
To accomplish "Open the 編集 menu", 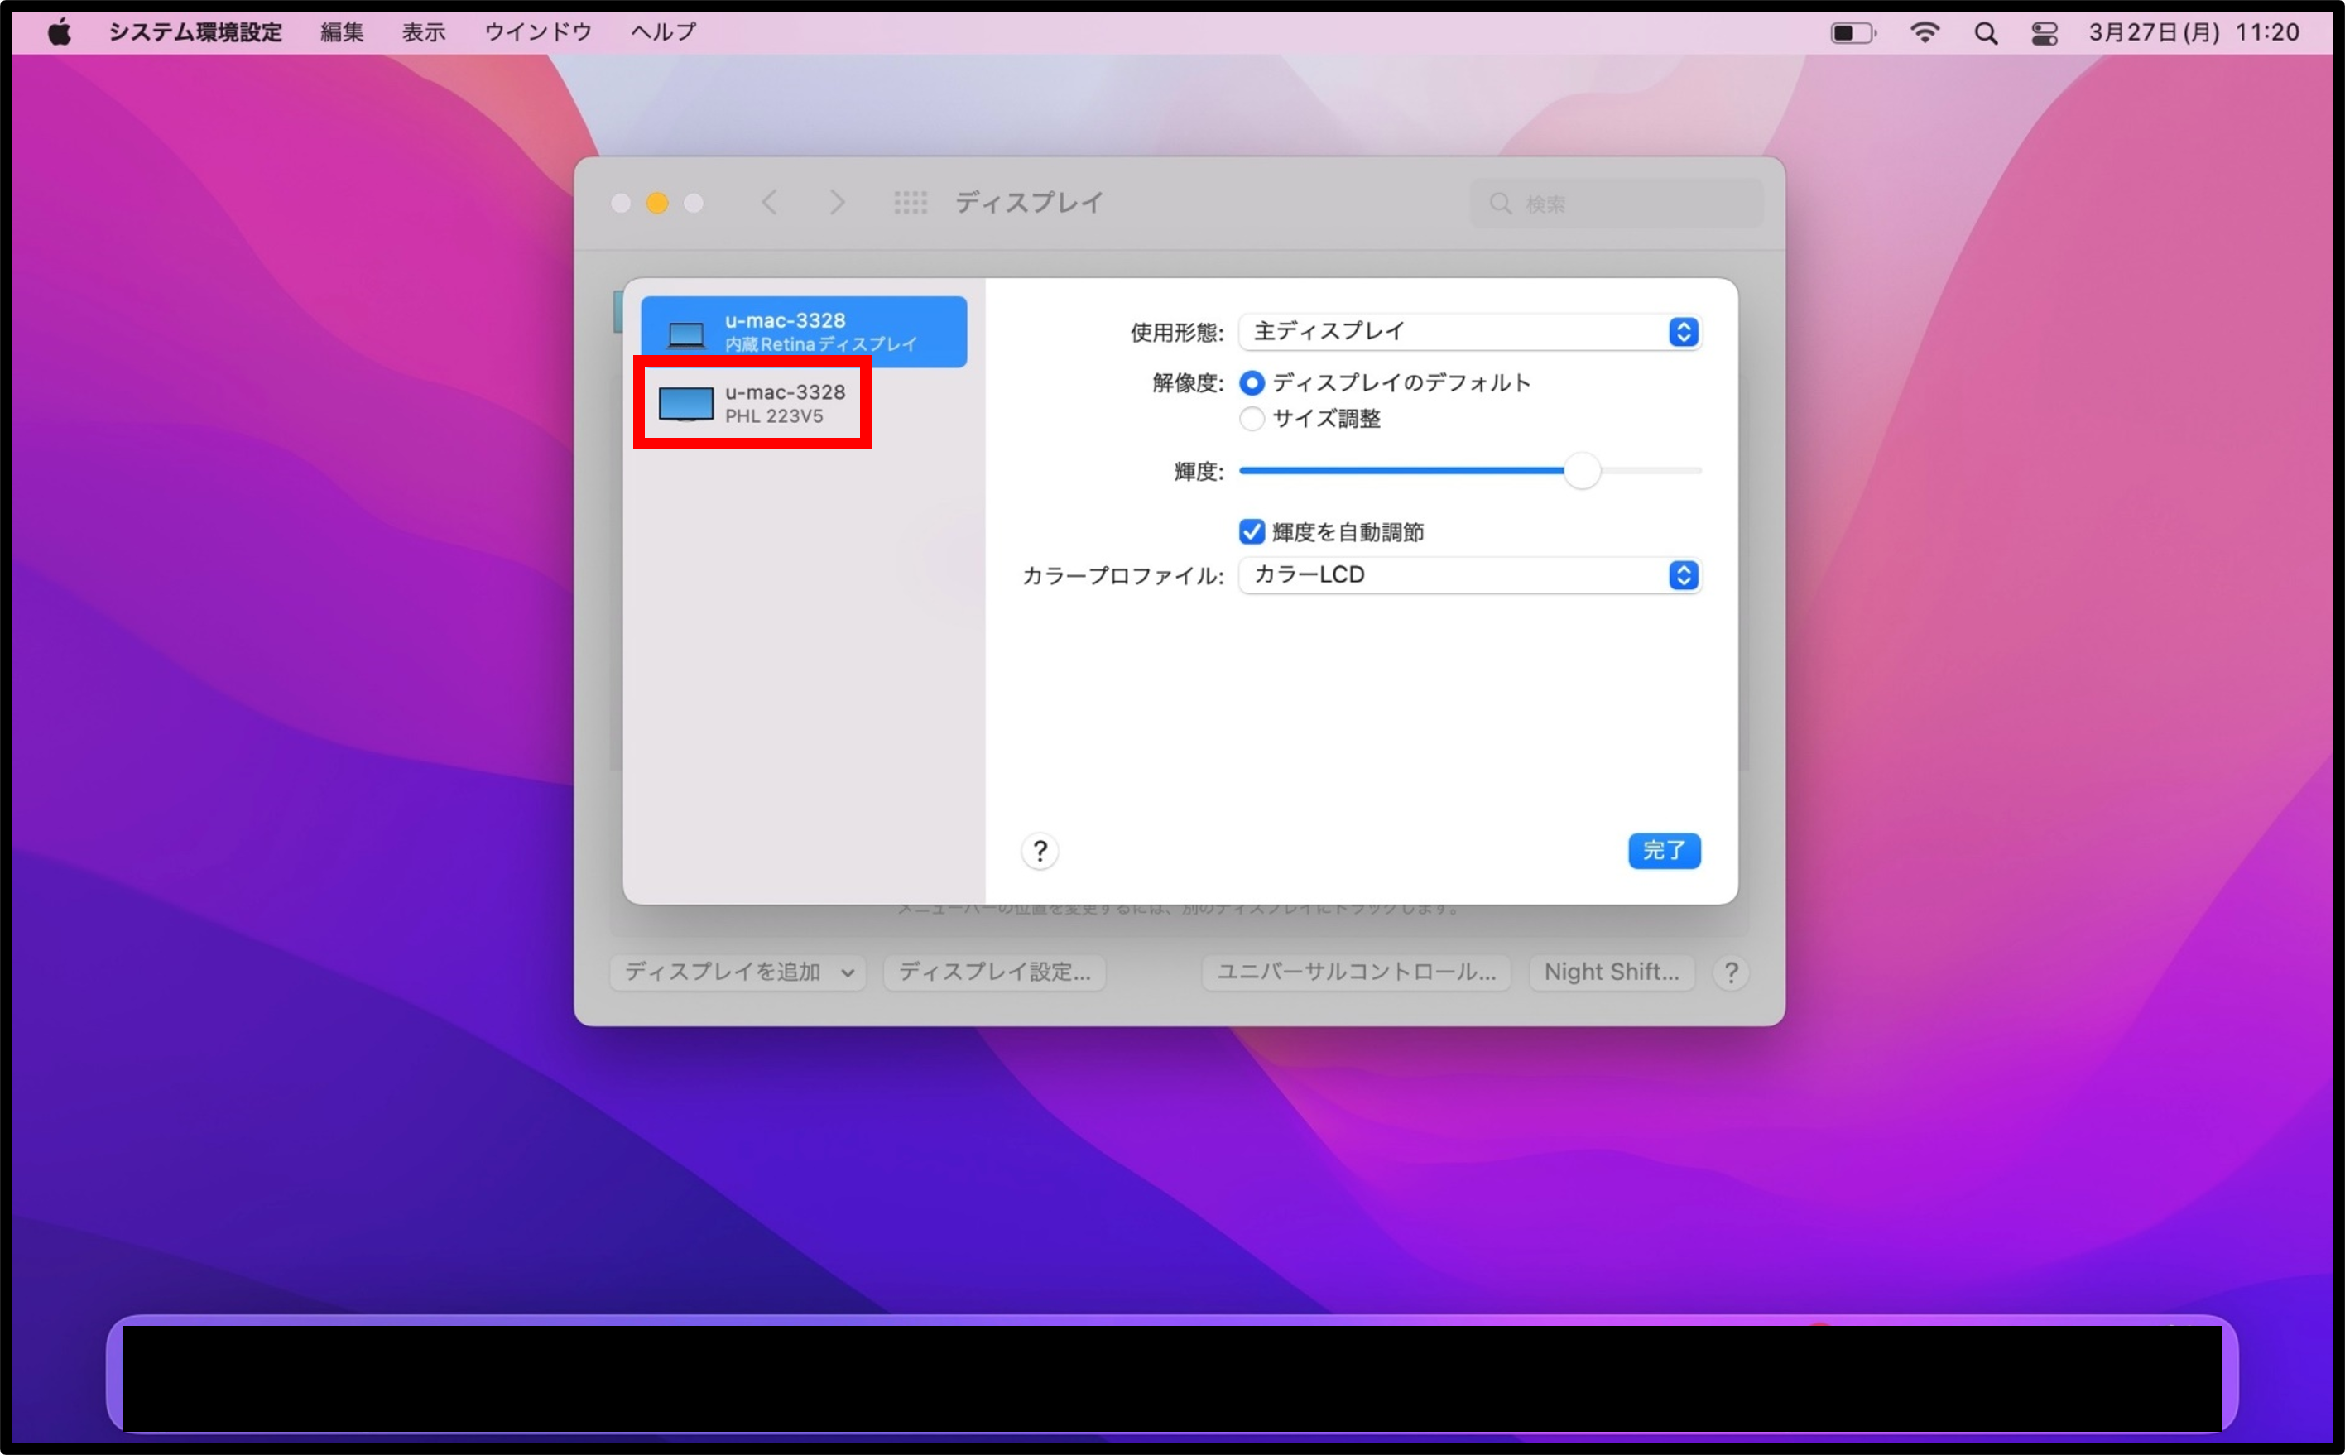I will 342,33.
